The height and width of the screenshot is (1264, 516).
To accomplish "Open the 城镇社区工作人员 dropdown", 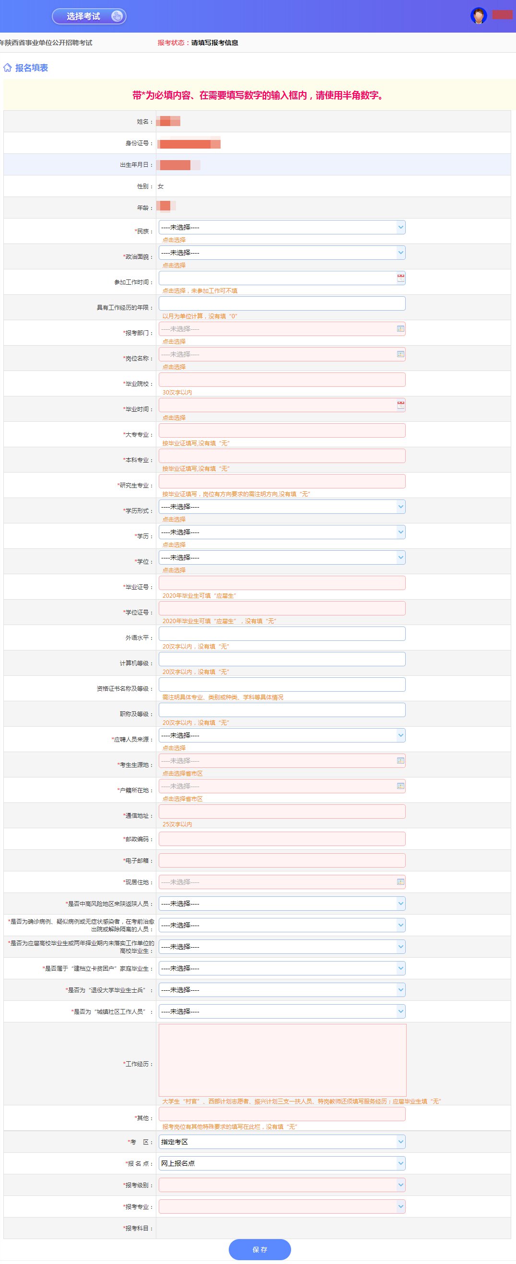I will [282, 1012].
